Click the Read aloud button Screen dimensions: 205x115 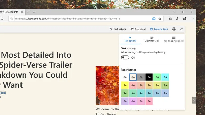pyautogui.click(x=138, y=29)
